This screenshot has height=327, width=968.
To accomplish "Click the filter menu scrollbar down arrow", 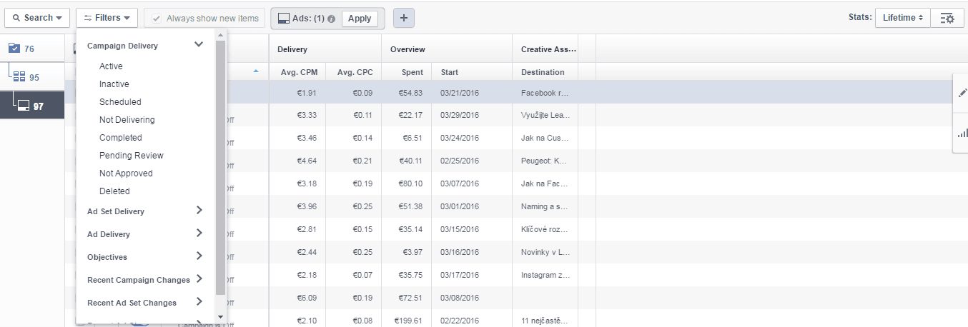I will (220, 316).
